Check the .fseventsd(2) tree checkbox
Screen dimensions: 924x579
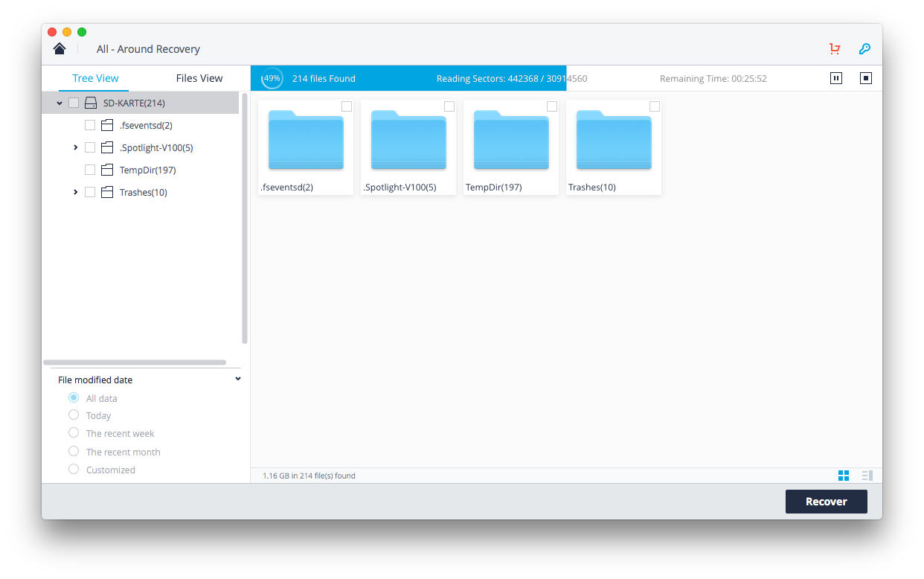click(x=90, y=125)
